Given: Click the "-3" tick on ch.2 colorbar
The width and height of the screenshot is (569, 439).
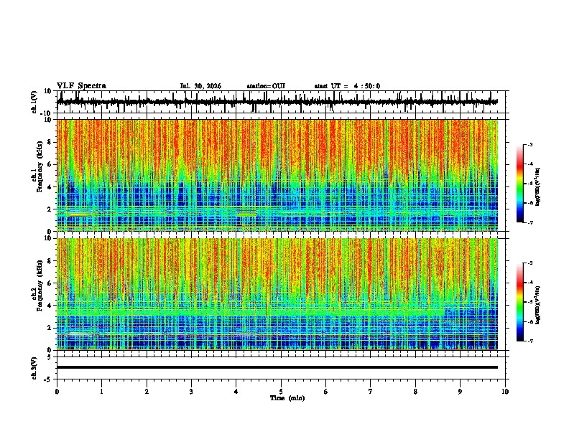Looking at the screenshot, I should click(530, 263).
